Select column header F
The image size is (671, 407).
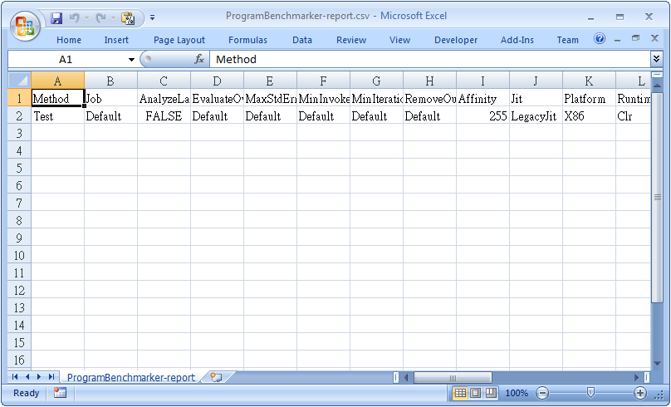click(323, 81)
